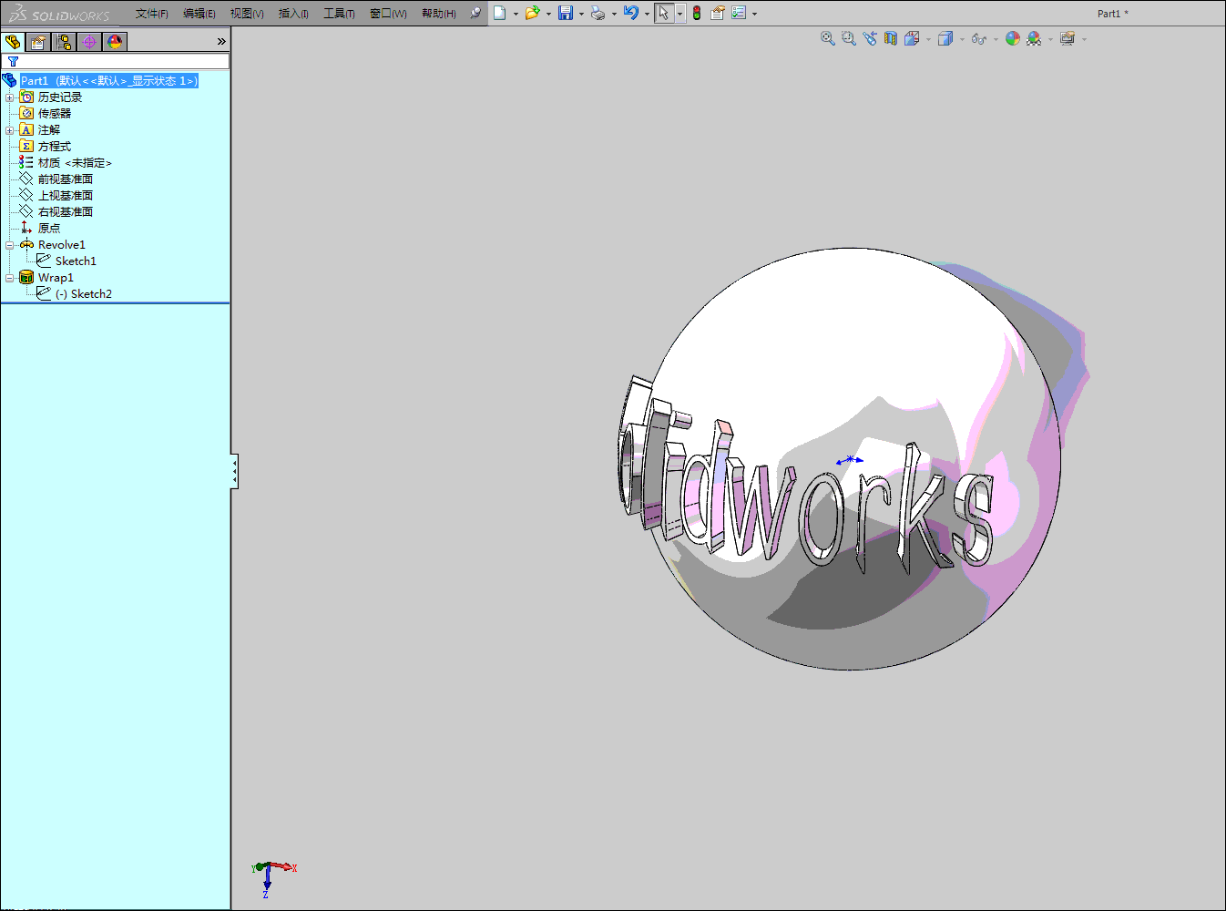Select the 右视基准面 plane

(66, 212)
